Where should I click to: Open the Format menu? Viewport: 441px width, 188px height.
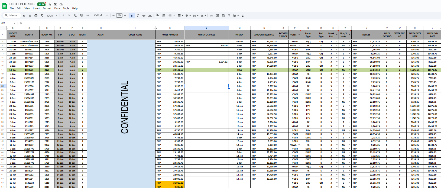[x=47, y=8]
